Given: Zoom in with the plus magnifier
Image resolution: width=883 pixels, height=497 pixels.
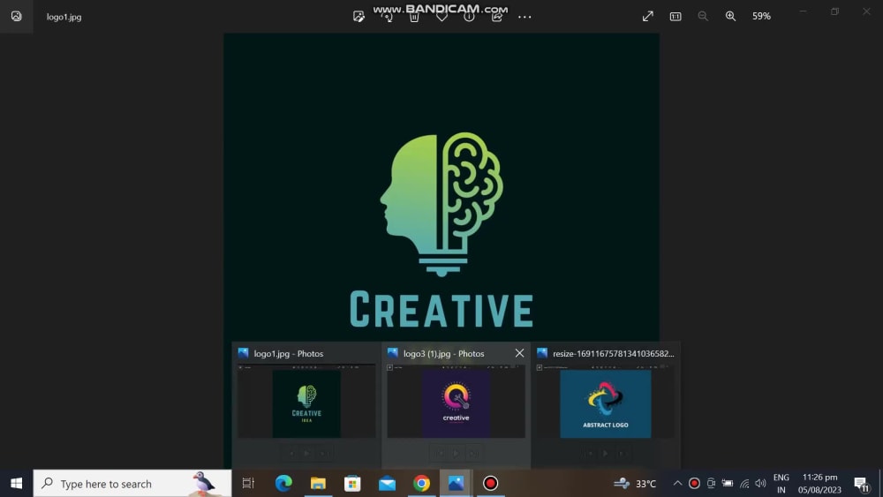Looking at the screenshot, I should [730, 16].
